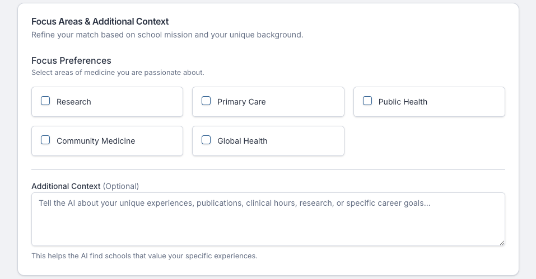Viewport: 536px width, 279px height.
Task: Toggle the Global Health checkbox
Action: click(x=206, y=140)
